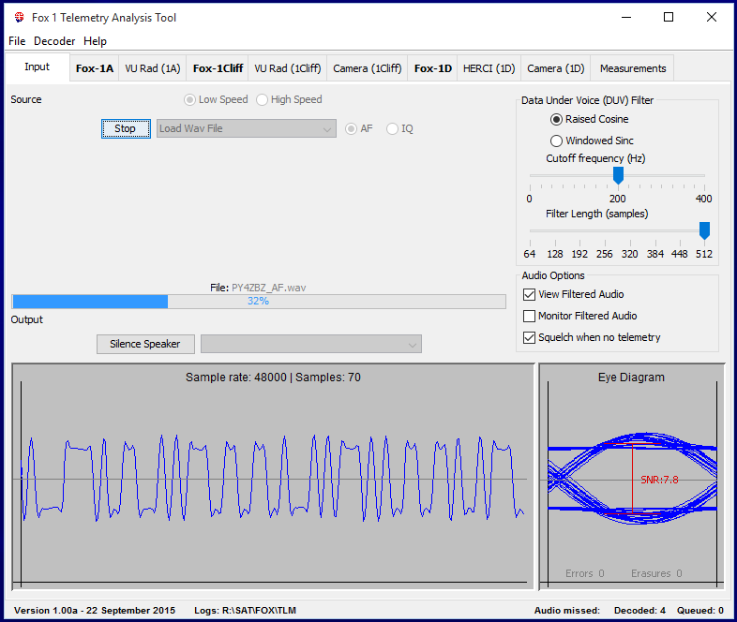
Task: Switch to the Fox-1A tab
Action: click(x=95, y=68)
